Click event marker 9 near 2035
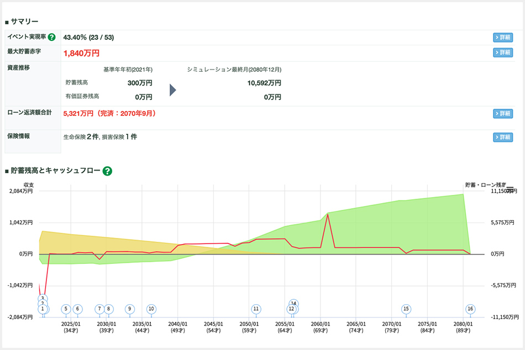Viewport: 525px width, 350px height. [129, 309]
